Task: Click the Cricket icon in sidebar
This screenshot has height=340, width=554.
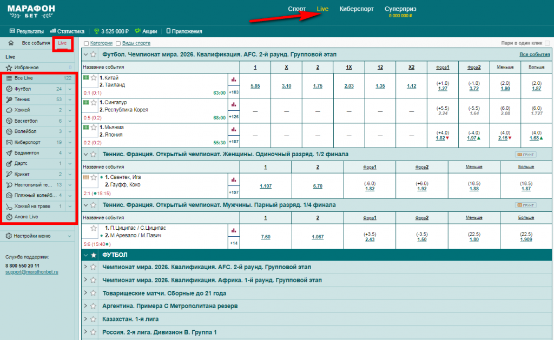Action: [x=9, y=174]
